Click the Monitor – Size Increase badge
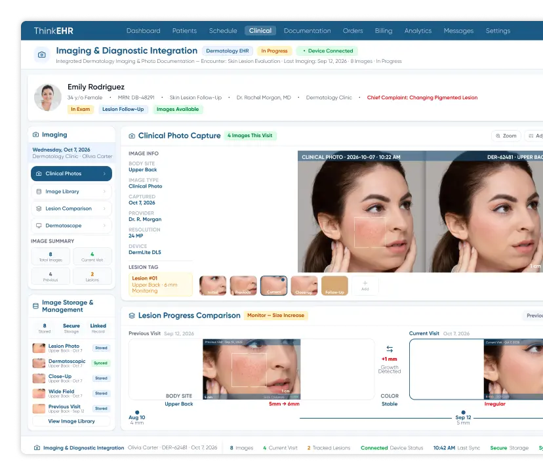Viewport: 543px width, 475px height. (x=275, y=316)
